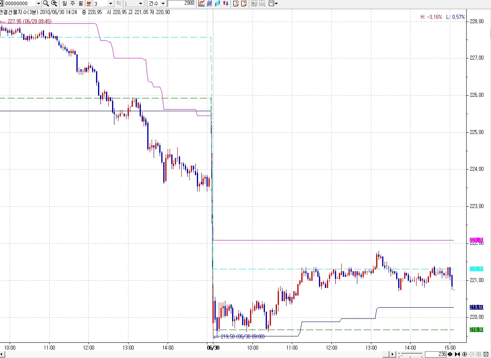Select the 분 (minute) period button

pyautogui.click(x=88, y=4)
